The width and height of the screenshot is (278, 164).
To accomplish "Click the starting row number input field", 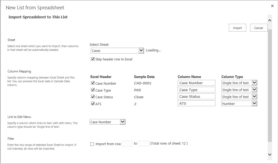I will coord(127,144).
